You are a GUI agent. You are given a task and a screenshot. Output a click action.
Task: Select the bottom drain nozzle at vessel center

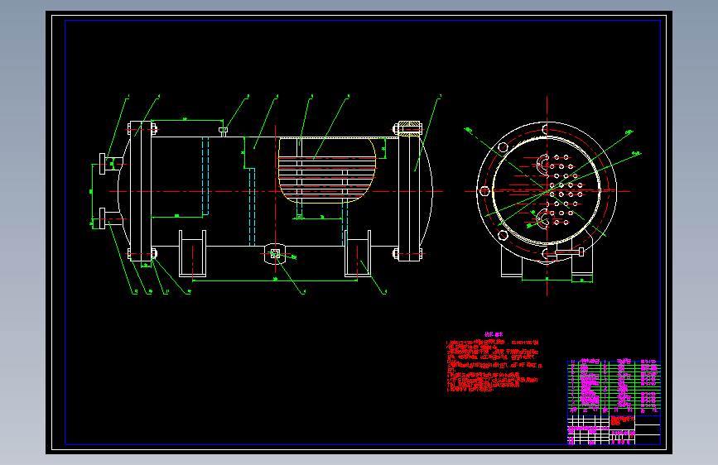click(x=275, y=254)
